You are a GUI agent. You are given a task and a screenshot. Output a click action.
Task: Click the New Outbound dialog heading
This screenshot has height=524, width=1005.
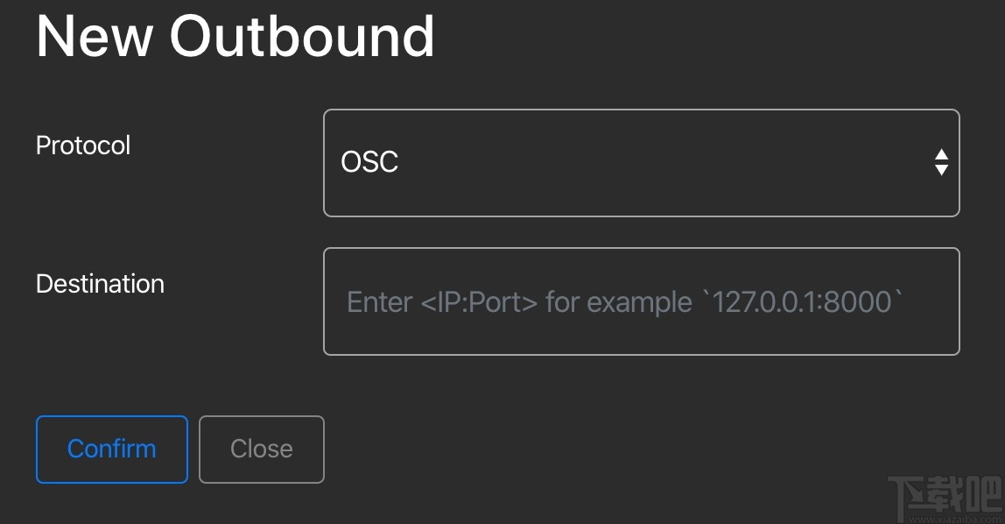click(x=235, y=35)
